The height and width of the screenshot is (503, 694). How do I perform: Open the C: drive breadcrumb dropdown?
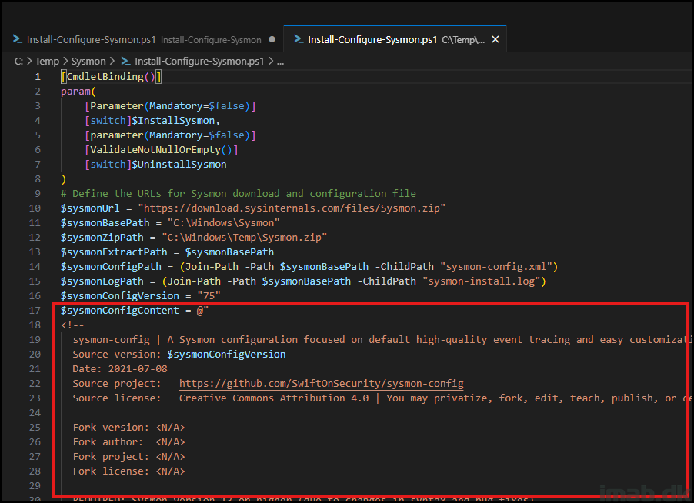coord(18,61)
